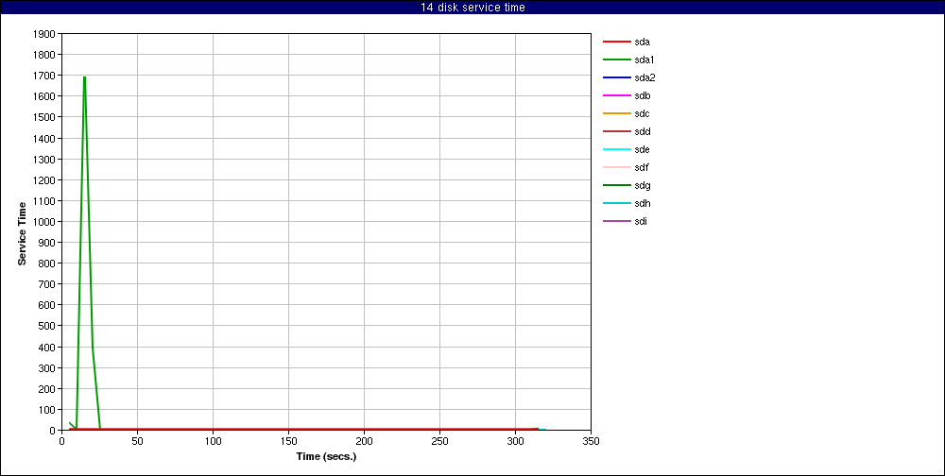This screenshot has width=945, height=476.
Task: Click the blue sda2 legend line swatch
Action: 616,77
